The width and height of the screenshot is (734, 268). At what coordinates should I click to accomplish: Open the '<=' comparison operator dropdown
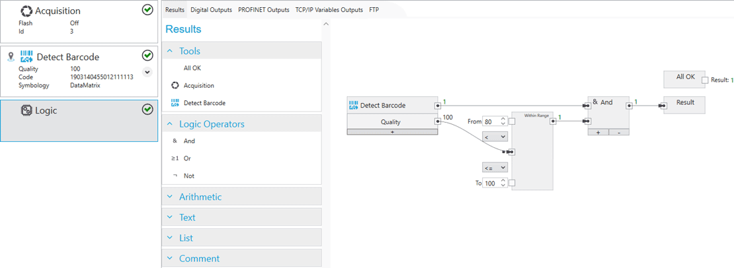point(495,168)
